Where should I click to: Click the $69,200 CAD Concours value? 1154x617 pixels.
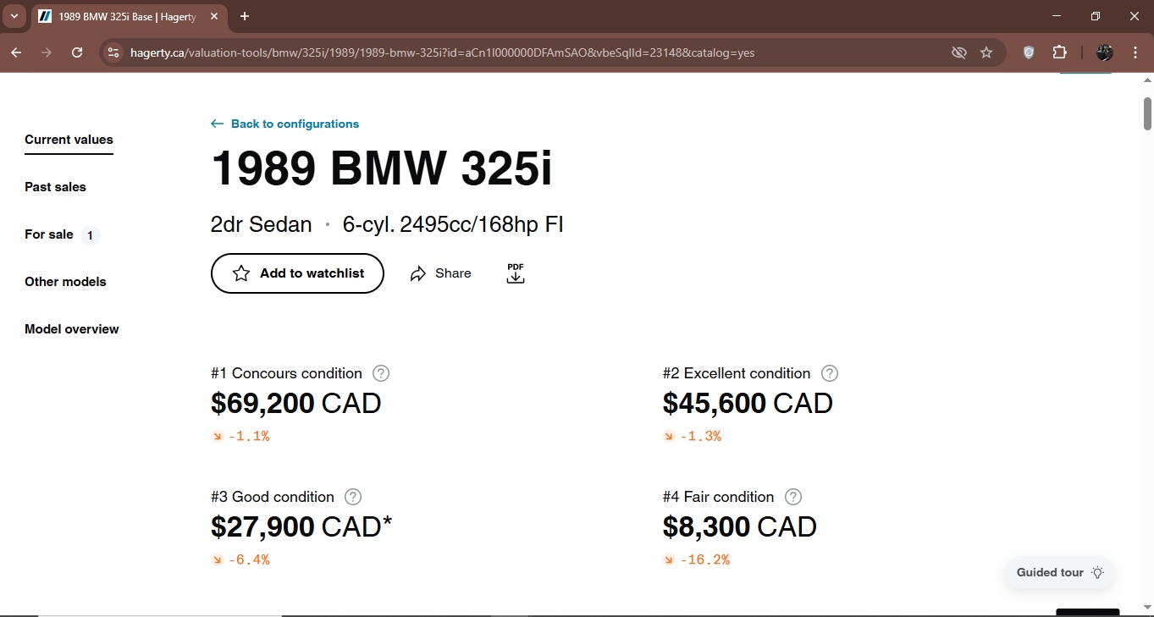pos(296,404)
